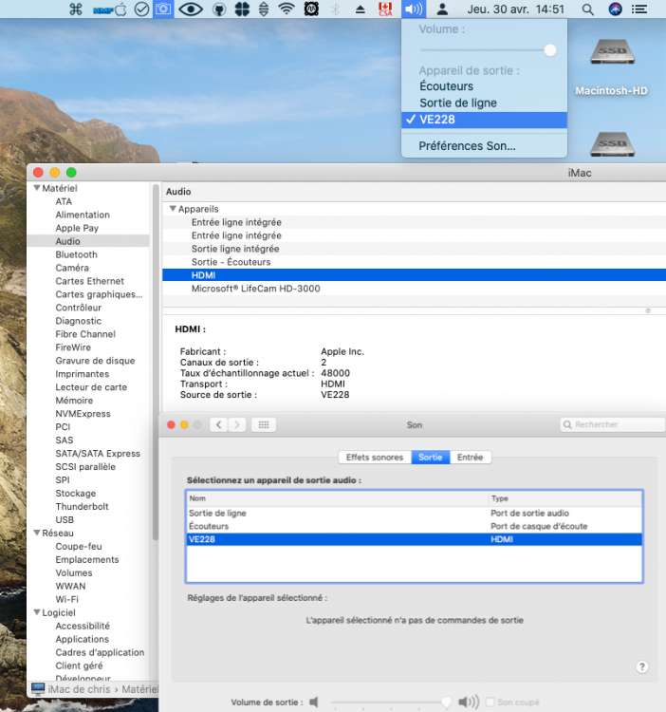Select Écouteurs output device row
This screenshot has height=712, width=666.
click(415, 526)
